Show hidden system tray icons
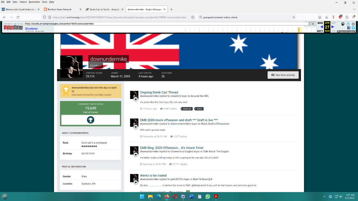Screen dimensions: 358x201 pyautogui.click(x=324, y=197)
